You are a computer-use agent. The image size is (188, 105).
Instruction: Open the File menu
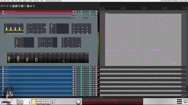click(1, 1)
